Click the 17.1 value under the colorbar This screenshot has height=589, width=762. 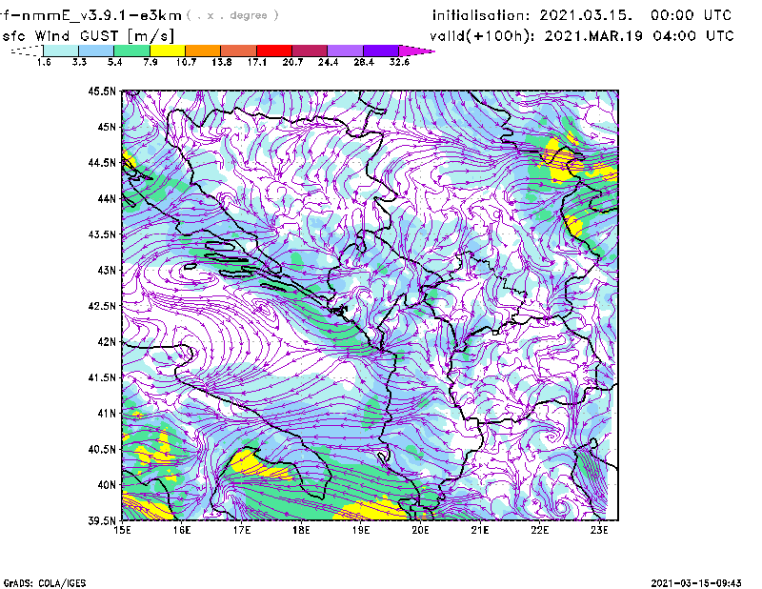pyautogui.click(x=257, y=62)
